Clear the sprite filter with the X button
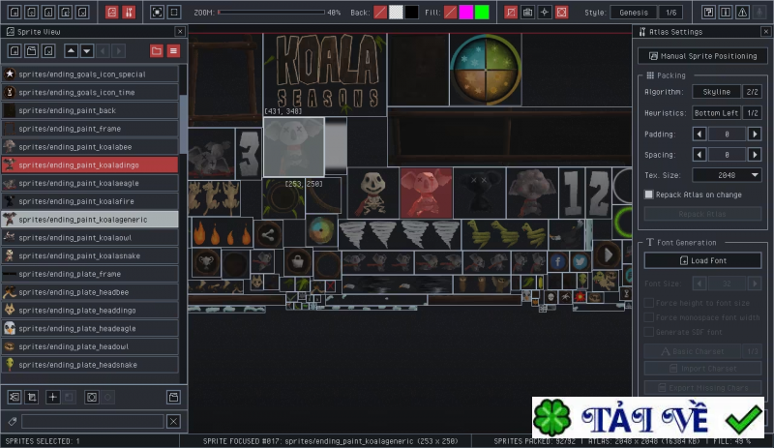The height and width of the screenshot is (448, 774). click(x=173, y=421)
